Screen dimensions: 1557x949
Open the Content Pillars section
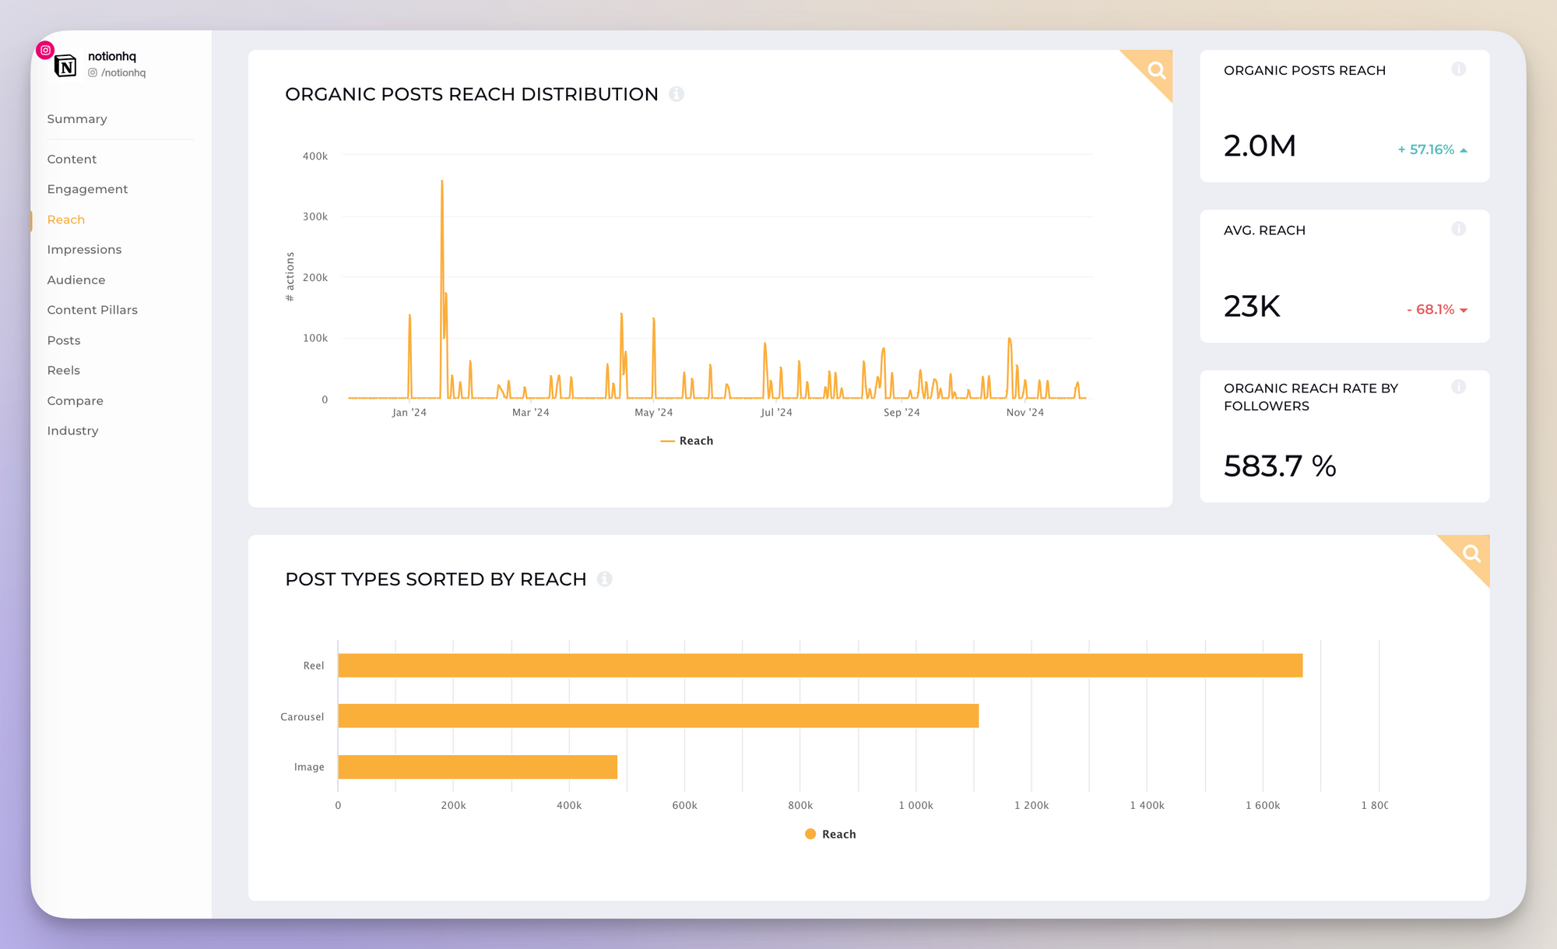(x=91, y=309)
